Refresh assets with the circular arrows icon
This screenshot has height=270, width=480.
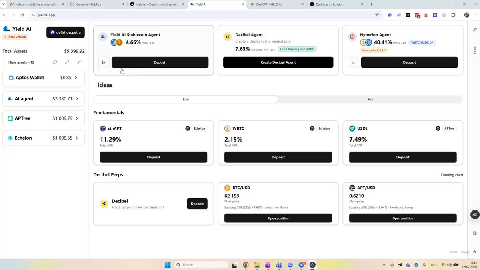[55, 62]
